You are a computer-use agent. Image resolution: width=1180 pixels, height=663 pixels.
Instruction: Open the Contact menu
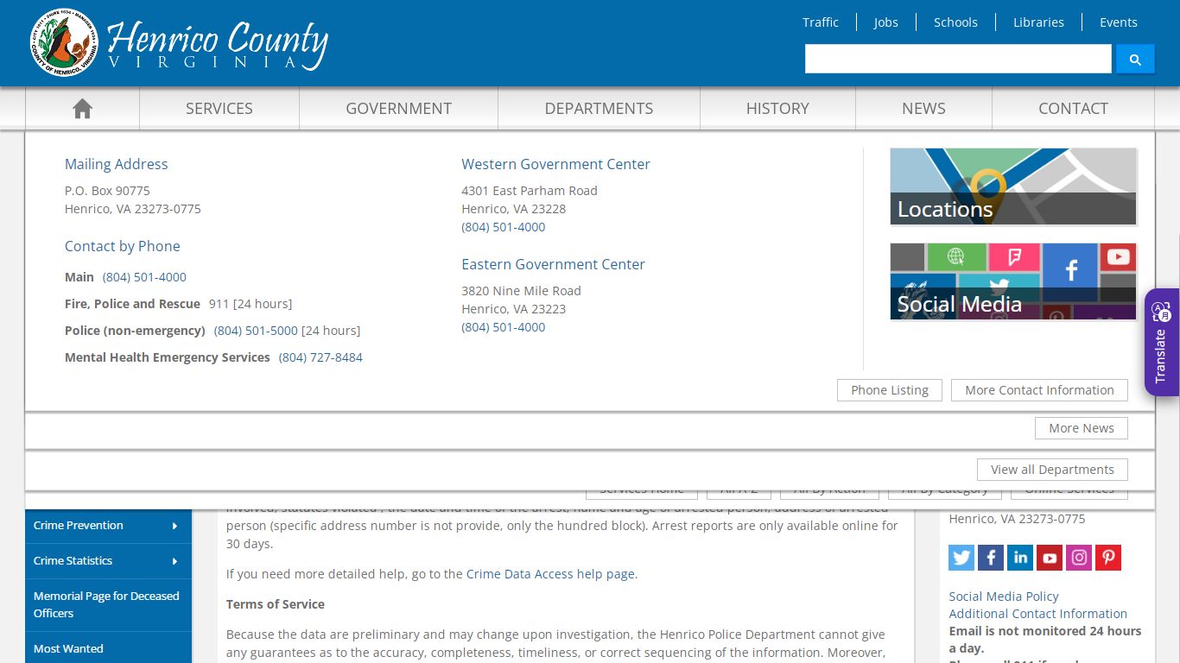point(1073,109)
